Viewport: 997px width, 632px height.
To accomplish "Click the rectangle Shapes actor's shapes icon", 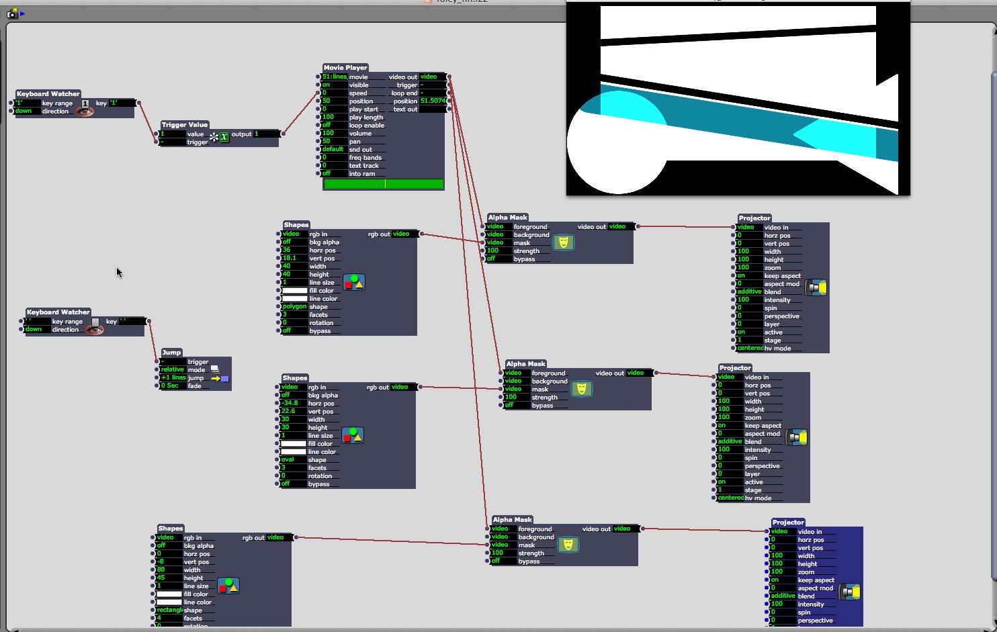I will coord(228,586).
